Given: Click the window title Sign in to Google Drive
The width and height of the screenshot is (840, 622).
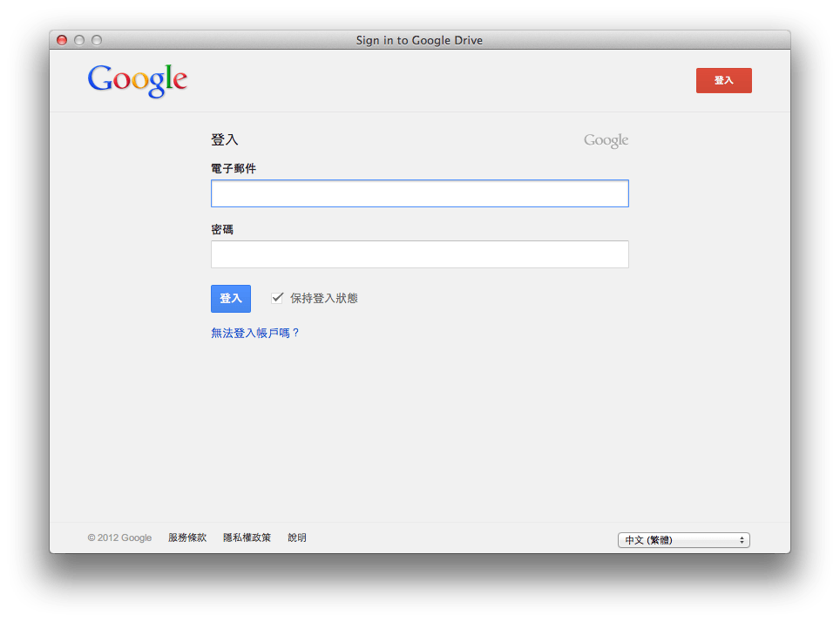Looking at the screenshot, I should pyautogui.click(x=419, y=40).
